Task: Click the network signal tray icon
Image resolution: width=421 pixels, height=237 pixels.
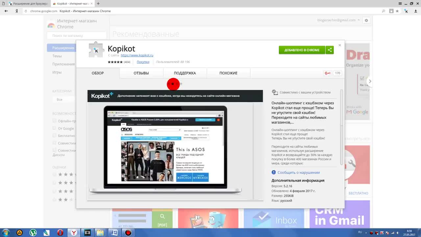Action: tap(393, 233)
